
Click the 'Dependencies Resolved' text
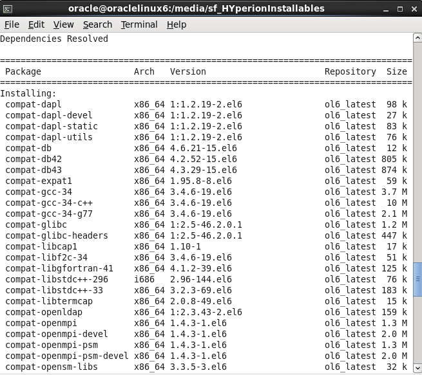coord(54,39)
